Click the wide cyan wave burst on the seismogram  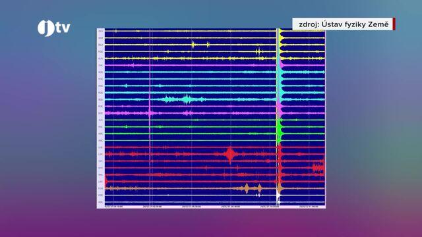tap(183, 99)
